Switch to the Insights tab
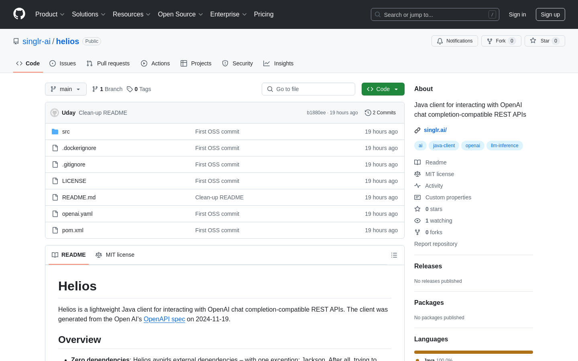The image size is (578, 361). click(x=279, y=63)
